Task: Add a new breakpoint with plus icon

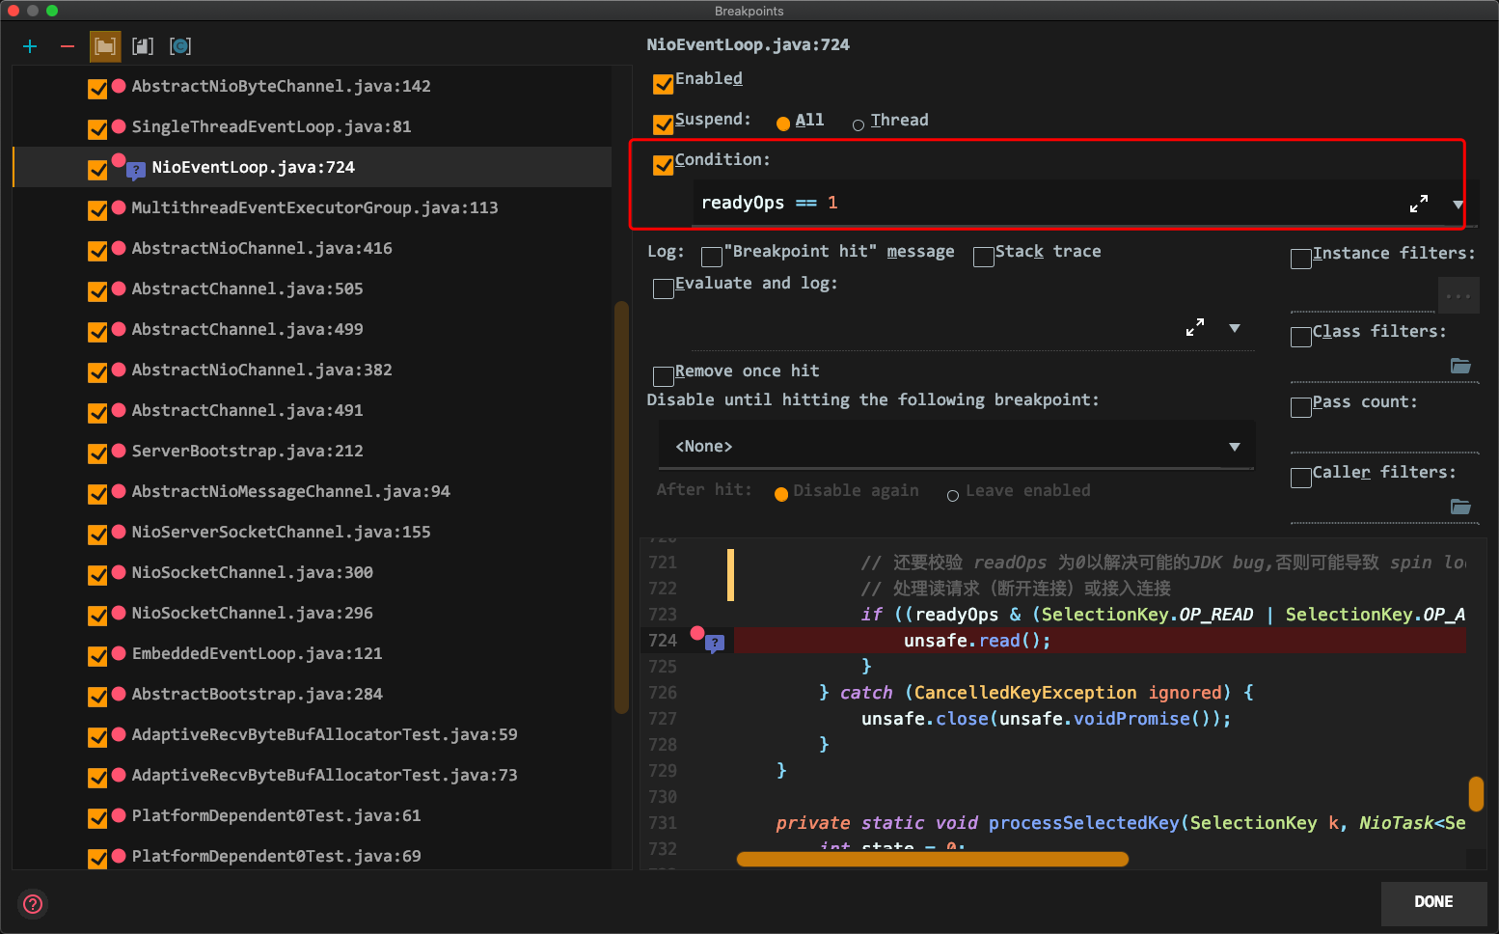Action: (x=30, y=46)
